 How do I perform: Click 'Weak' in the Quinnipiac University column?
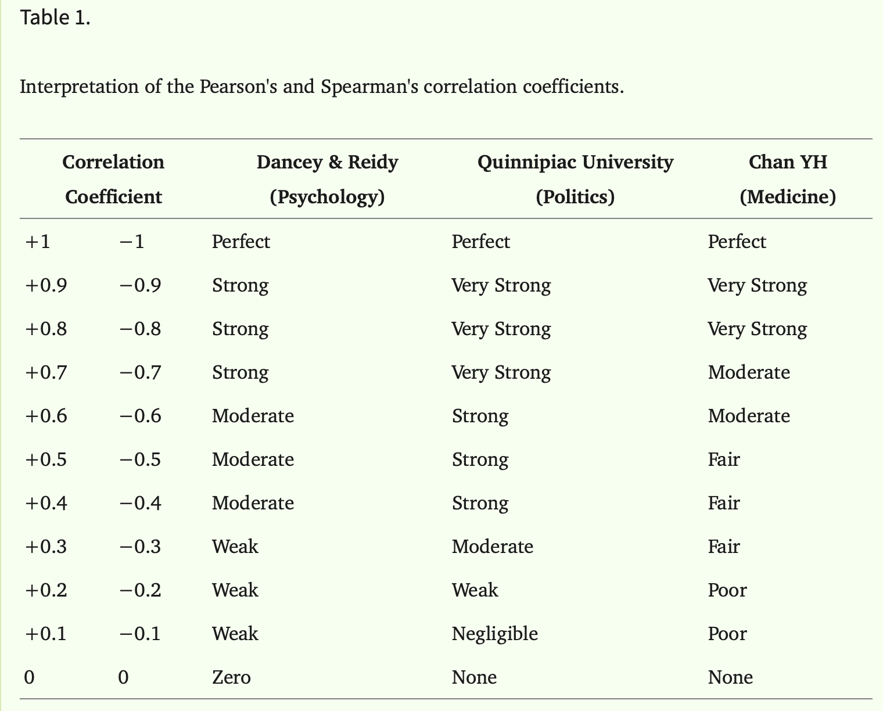click(475, 590)
